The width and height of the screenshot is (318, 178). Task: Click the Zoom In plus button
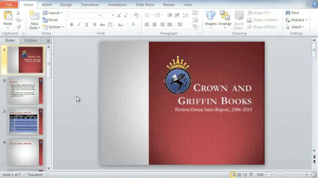(306, 174)
